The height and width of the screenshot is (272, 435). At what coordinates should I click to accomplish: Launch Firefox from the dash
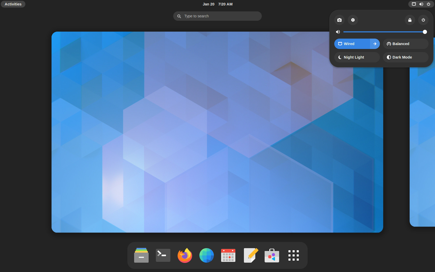pos(185,255)
